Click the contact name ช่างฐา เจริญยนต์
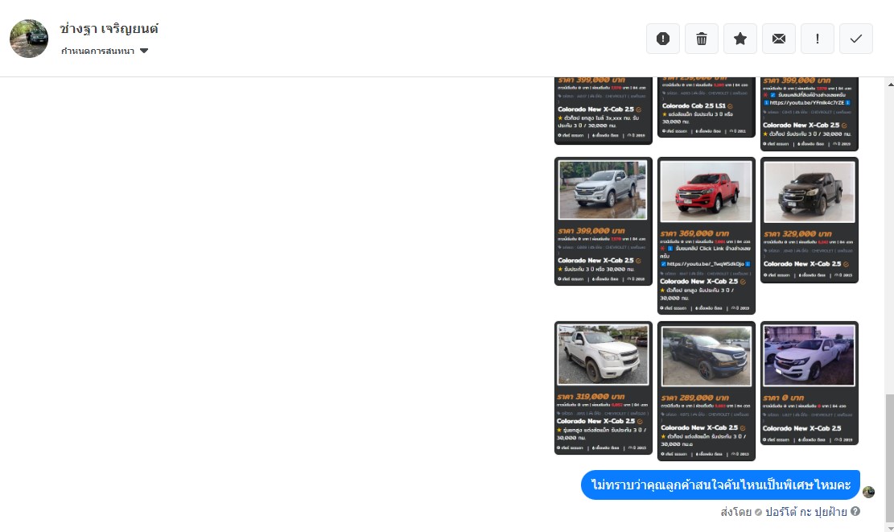This screenshot has height=532, width=894. tap(109, 28)
